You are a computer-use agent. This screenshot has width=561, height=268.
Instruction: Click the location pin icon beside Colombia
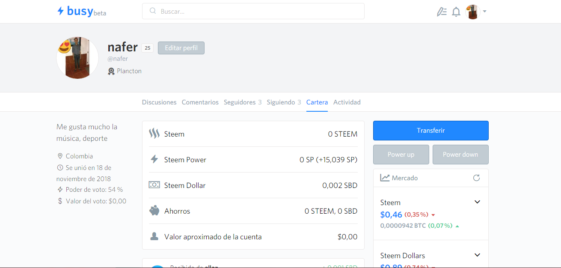(60, 156)
